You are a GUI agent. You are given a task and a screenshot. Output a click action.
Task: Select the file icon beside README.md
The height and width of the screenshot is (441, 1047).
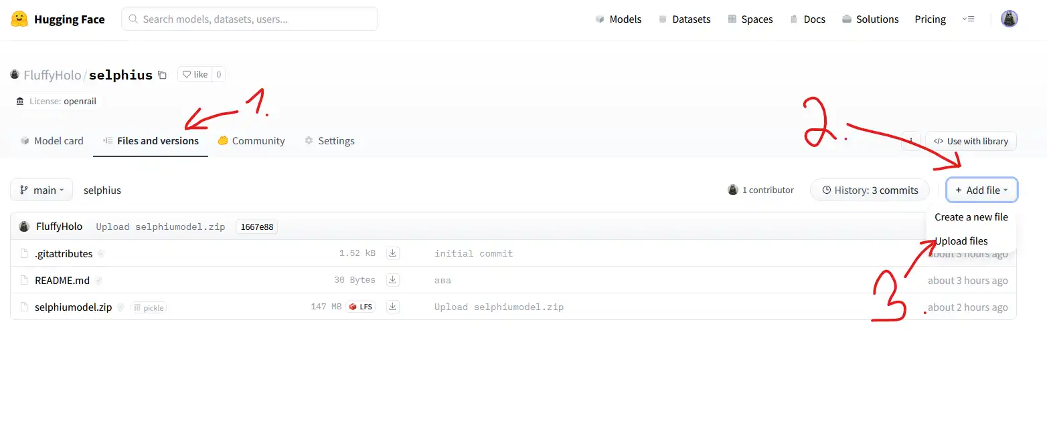pos(25,280)
